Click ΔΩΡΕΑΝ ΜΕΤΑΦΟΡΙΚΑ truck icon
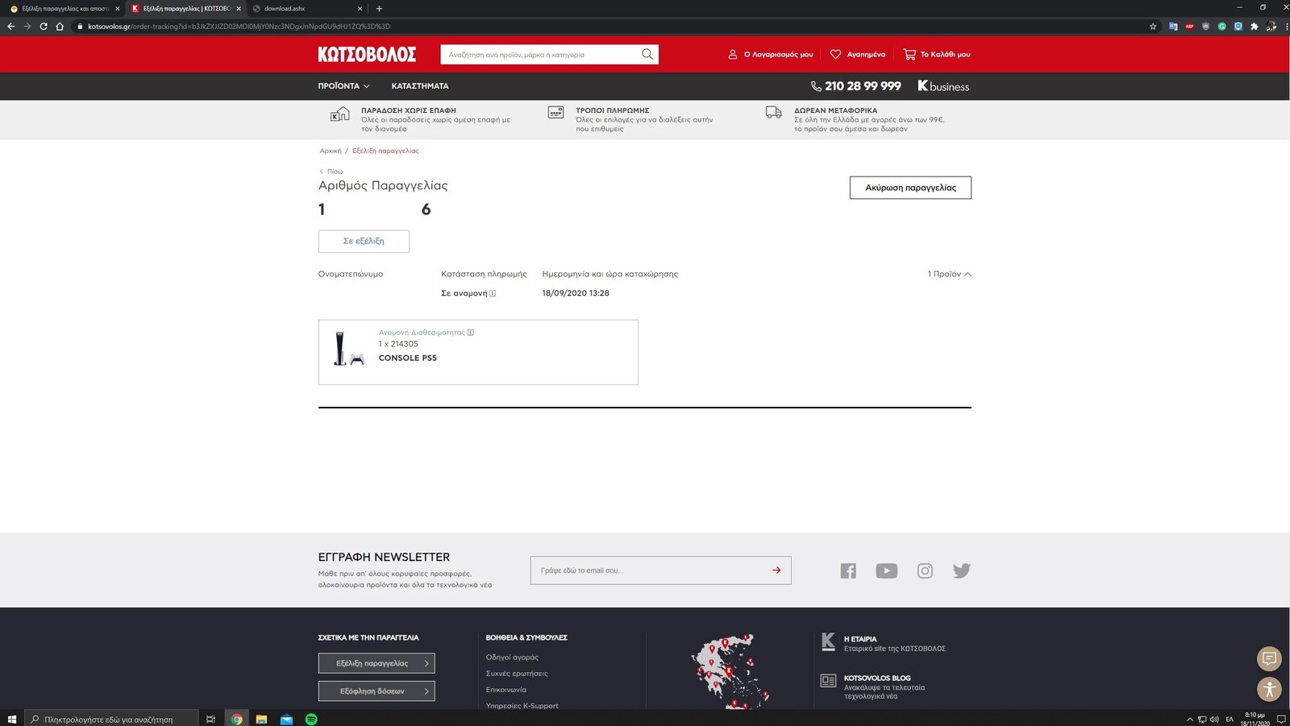The height and width of the screenshot is (726, 1290). coord(773,113)
